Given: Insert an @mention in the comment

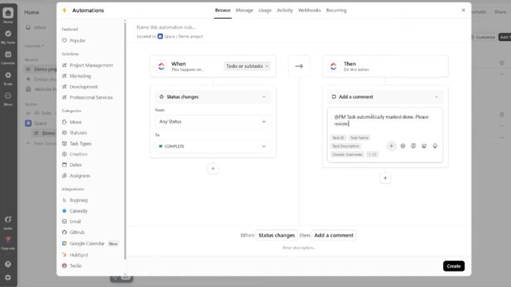Looking at the screenshot, I should (403, 146).
